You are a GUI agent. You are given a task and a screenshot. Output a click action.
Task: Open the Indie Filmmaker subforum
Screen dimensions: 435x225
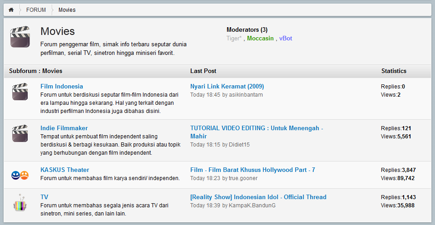(x=64, y=128)
